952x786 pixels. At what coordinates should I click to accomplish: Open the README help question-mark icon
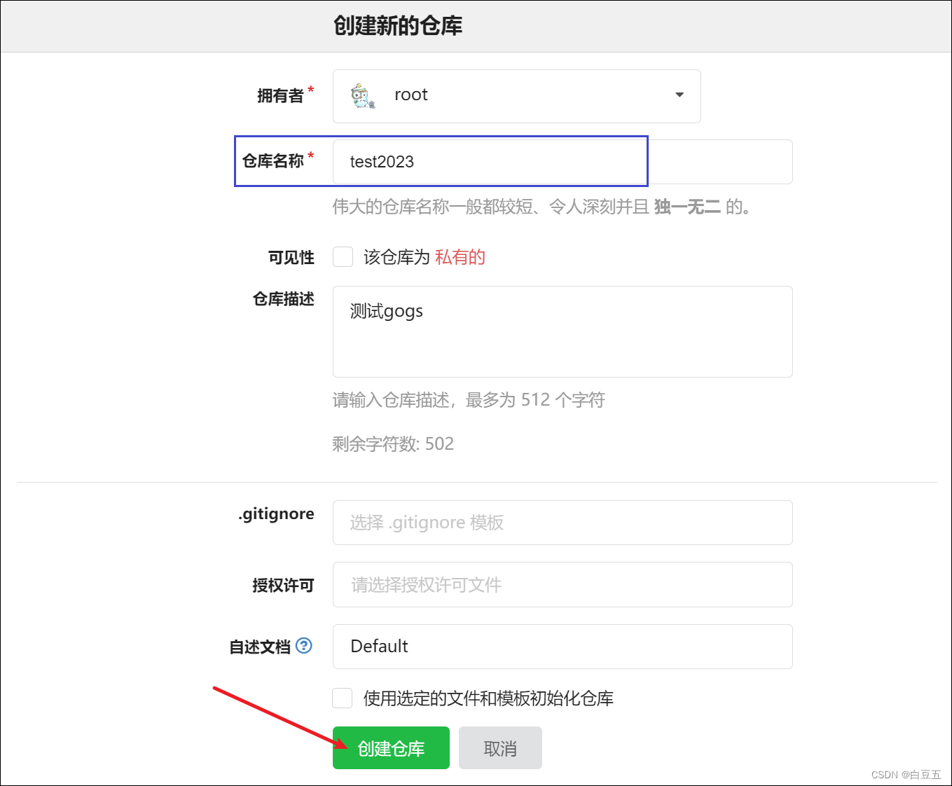click(x=304, y=646)
